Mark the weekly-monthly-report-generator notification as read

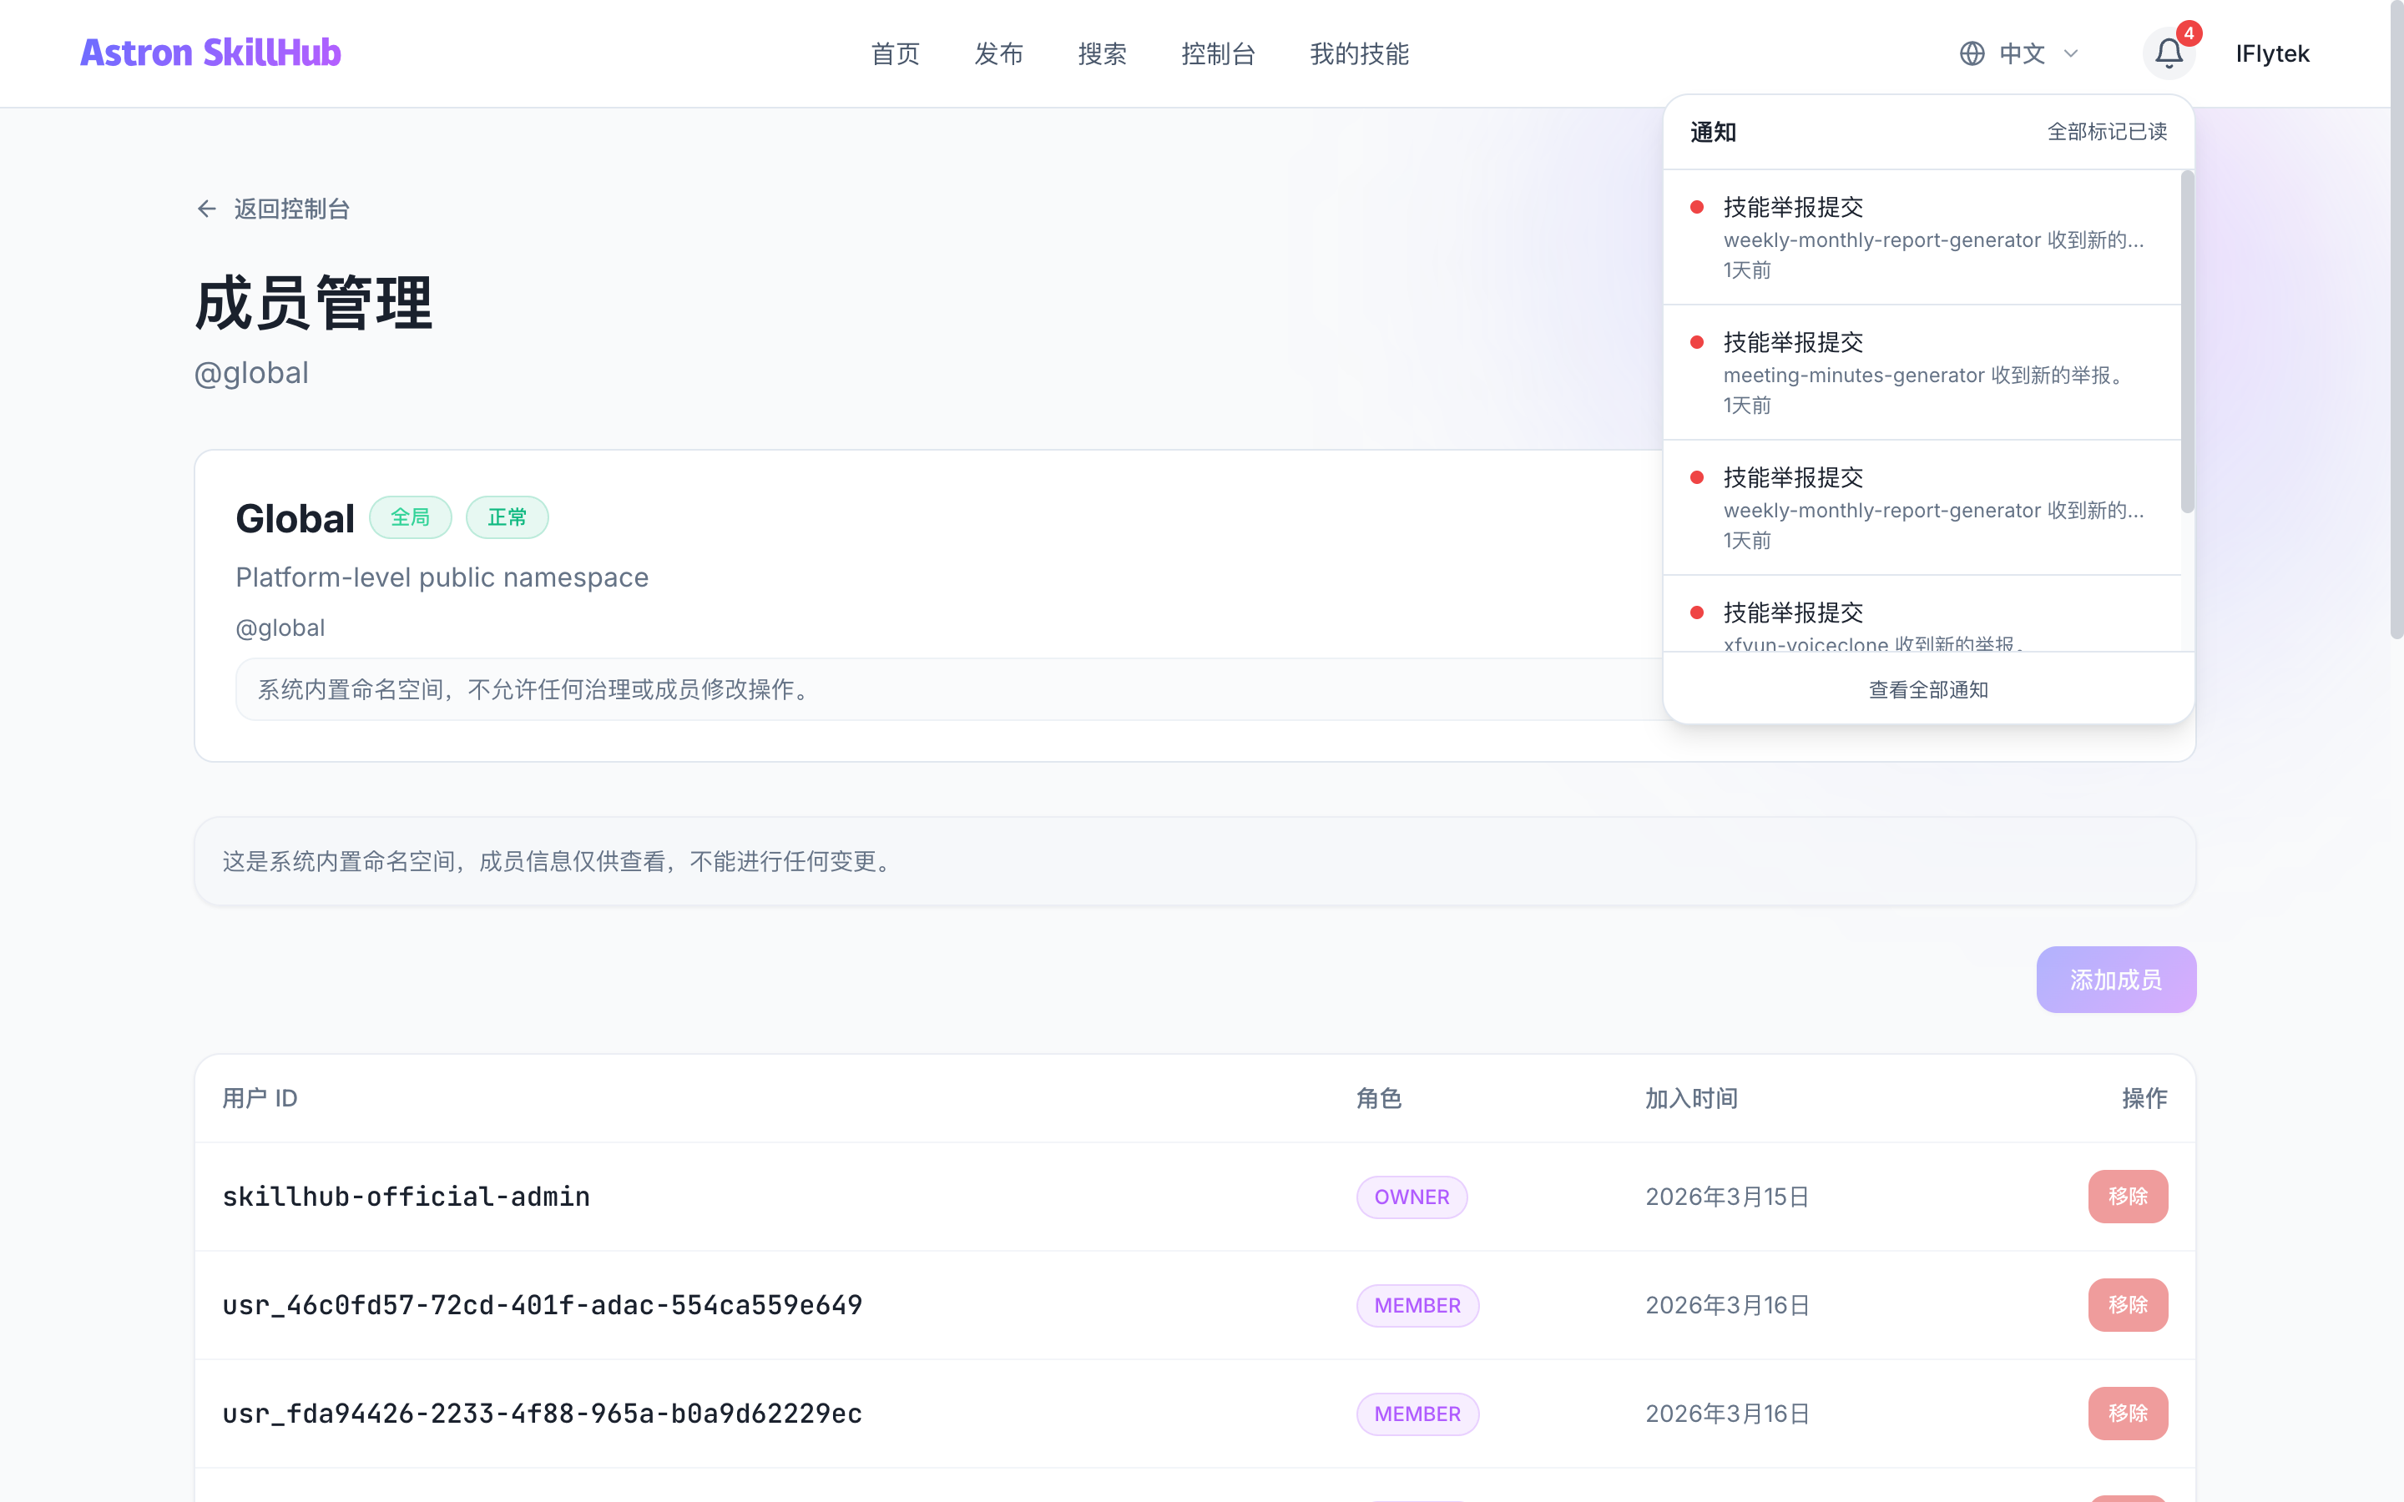(x=1697, y=205)
